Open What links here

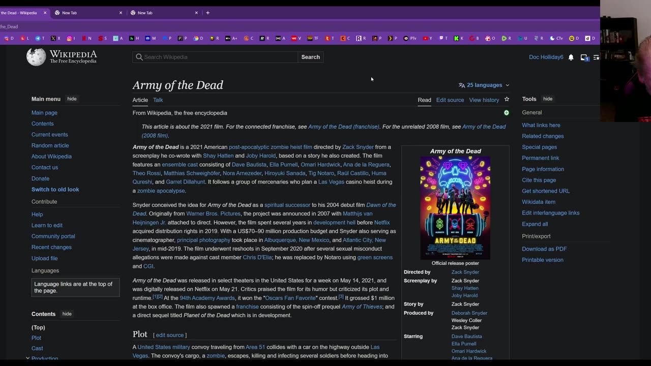point(541,125)
